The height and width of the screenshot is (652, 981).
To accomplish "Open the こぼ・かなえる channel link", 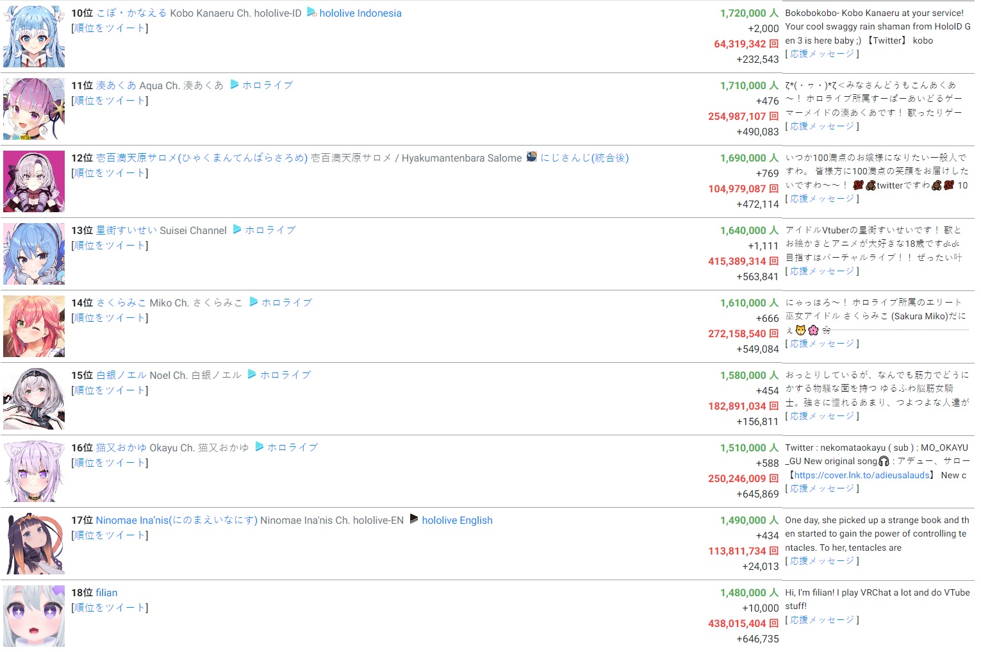I will coord(131,13).
